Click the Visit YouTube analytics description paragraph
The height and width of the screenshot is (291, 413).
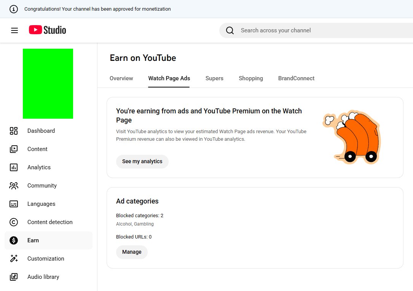(x=211, y=135)
